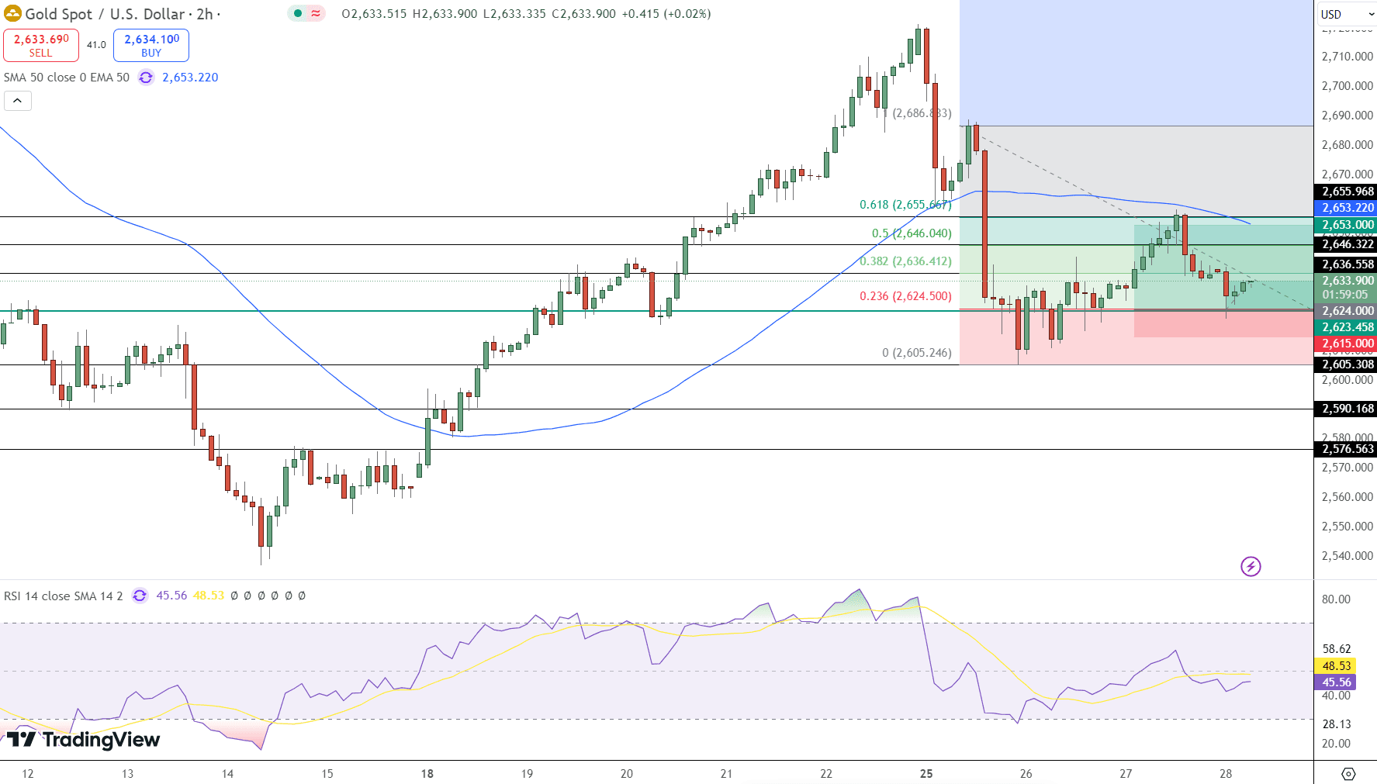1377x784 pixels.
Task: Click the green 2,623.458 price axis label
Action: [1345, 327]
